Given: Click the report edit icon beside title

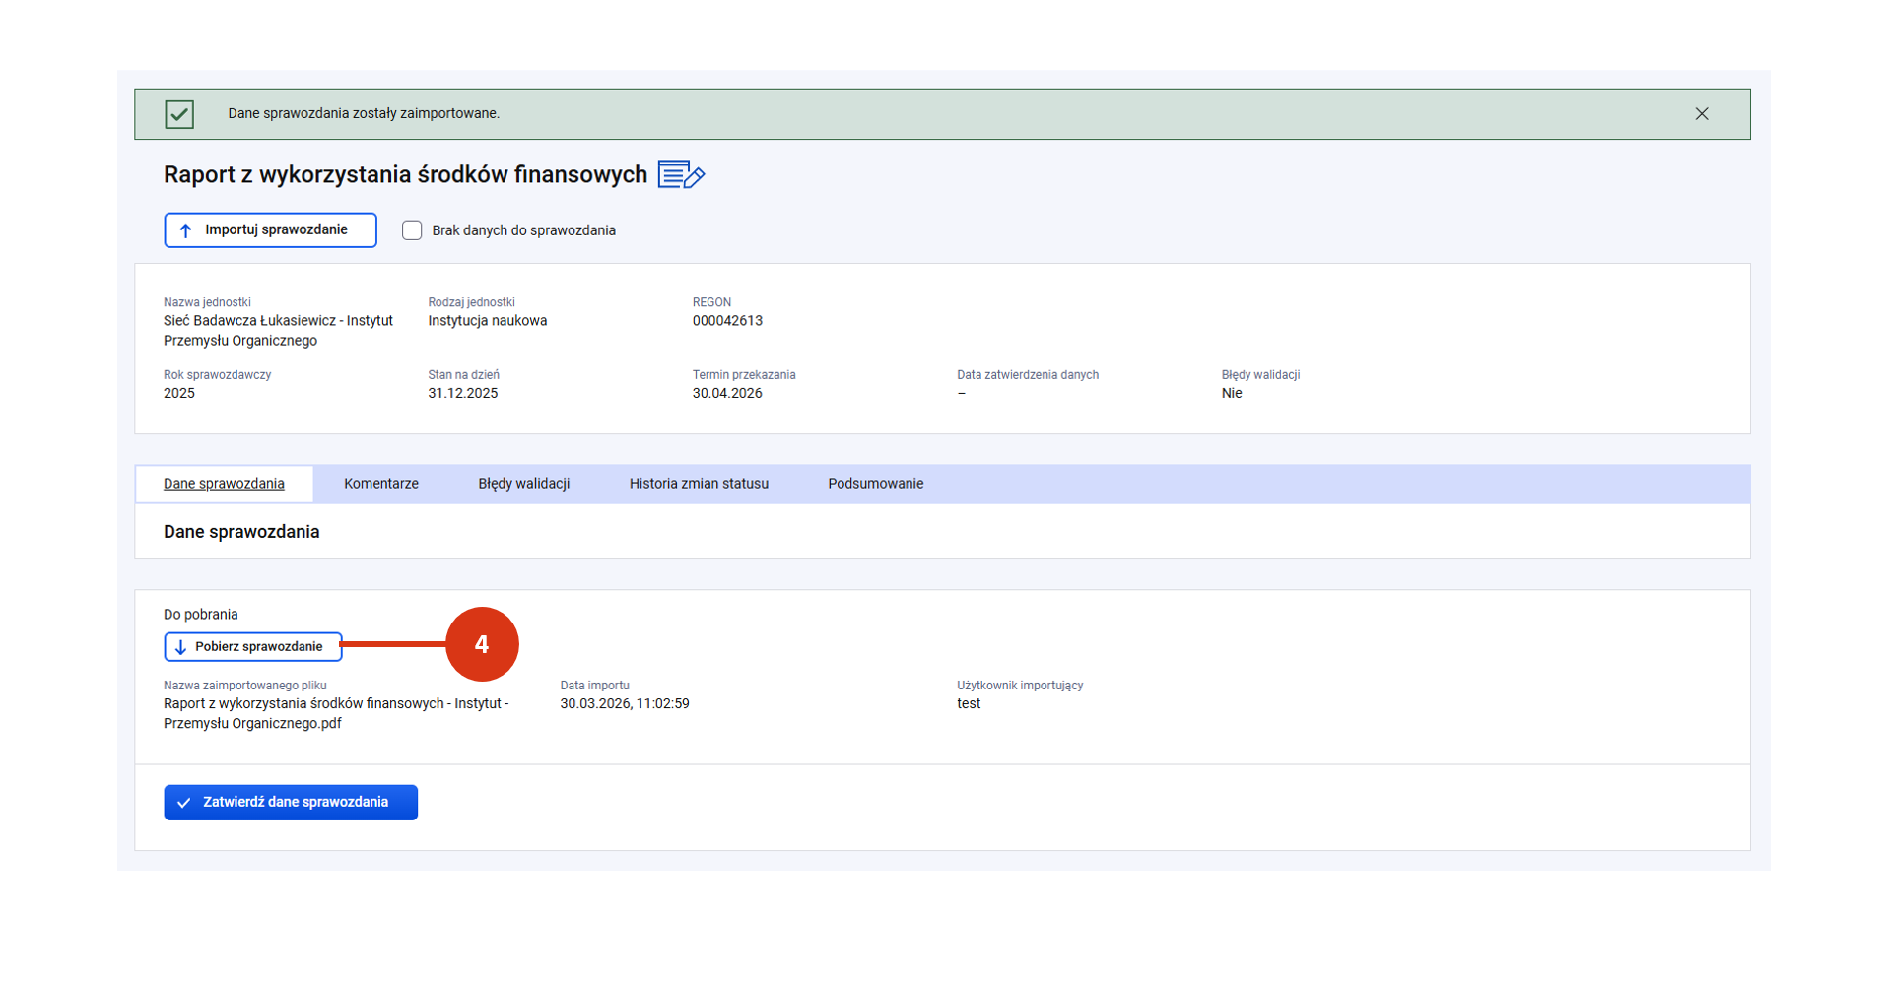Looking at the screenshot, I should tap(681, 175).
